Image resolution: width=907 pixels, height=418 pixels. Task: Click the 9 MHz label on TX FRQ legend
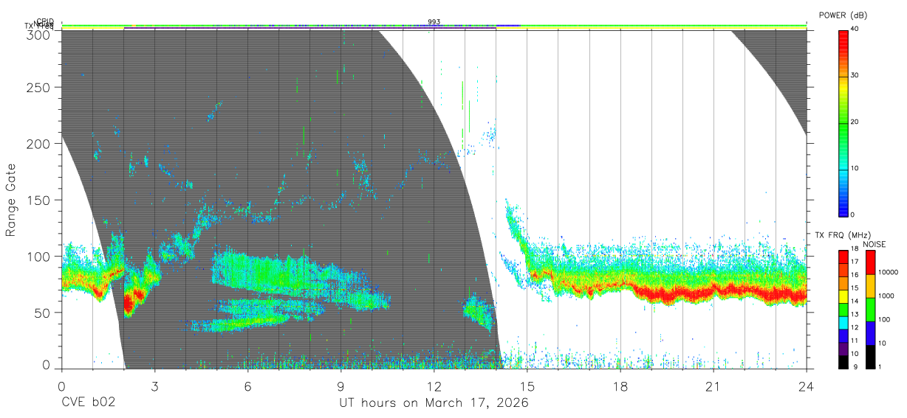(x=855, y=366)
